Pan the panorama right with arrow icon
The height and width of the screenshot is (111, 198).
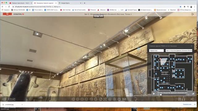(x=78, y=99)
